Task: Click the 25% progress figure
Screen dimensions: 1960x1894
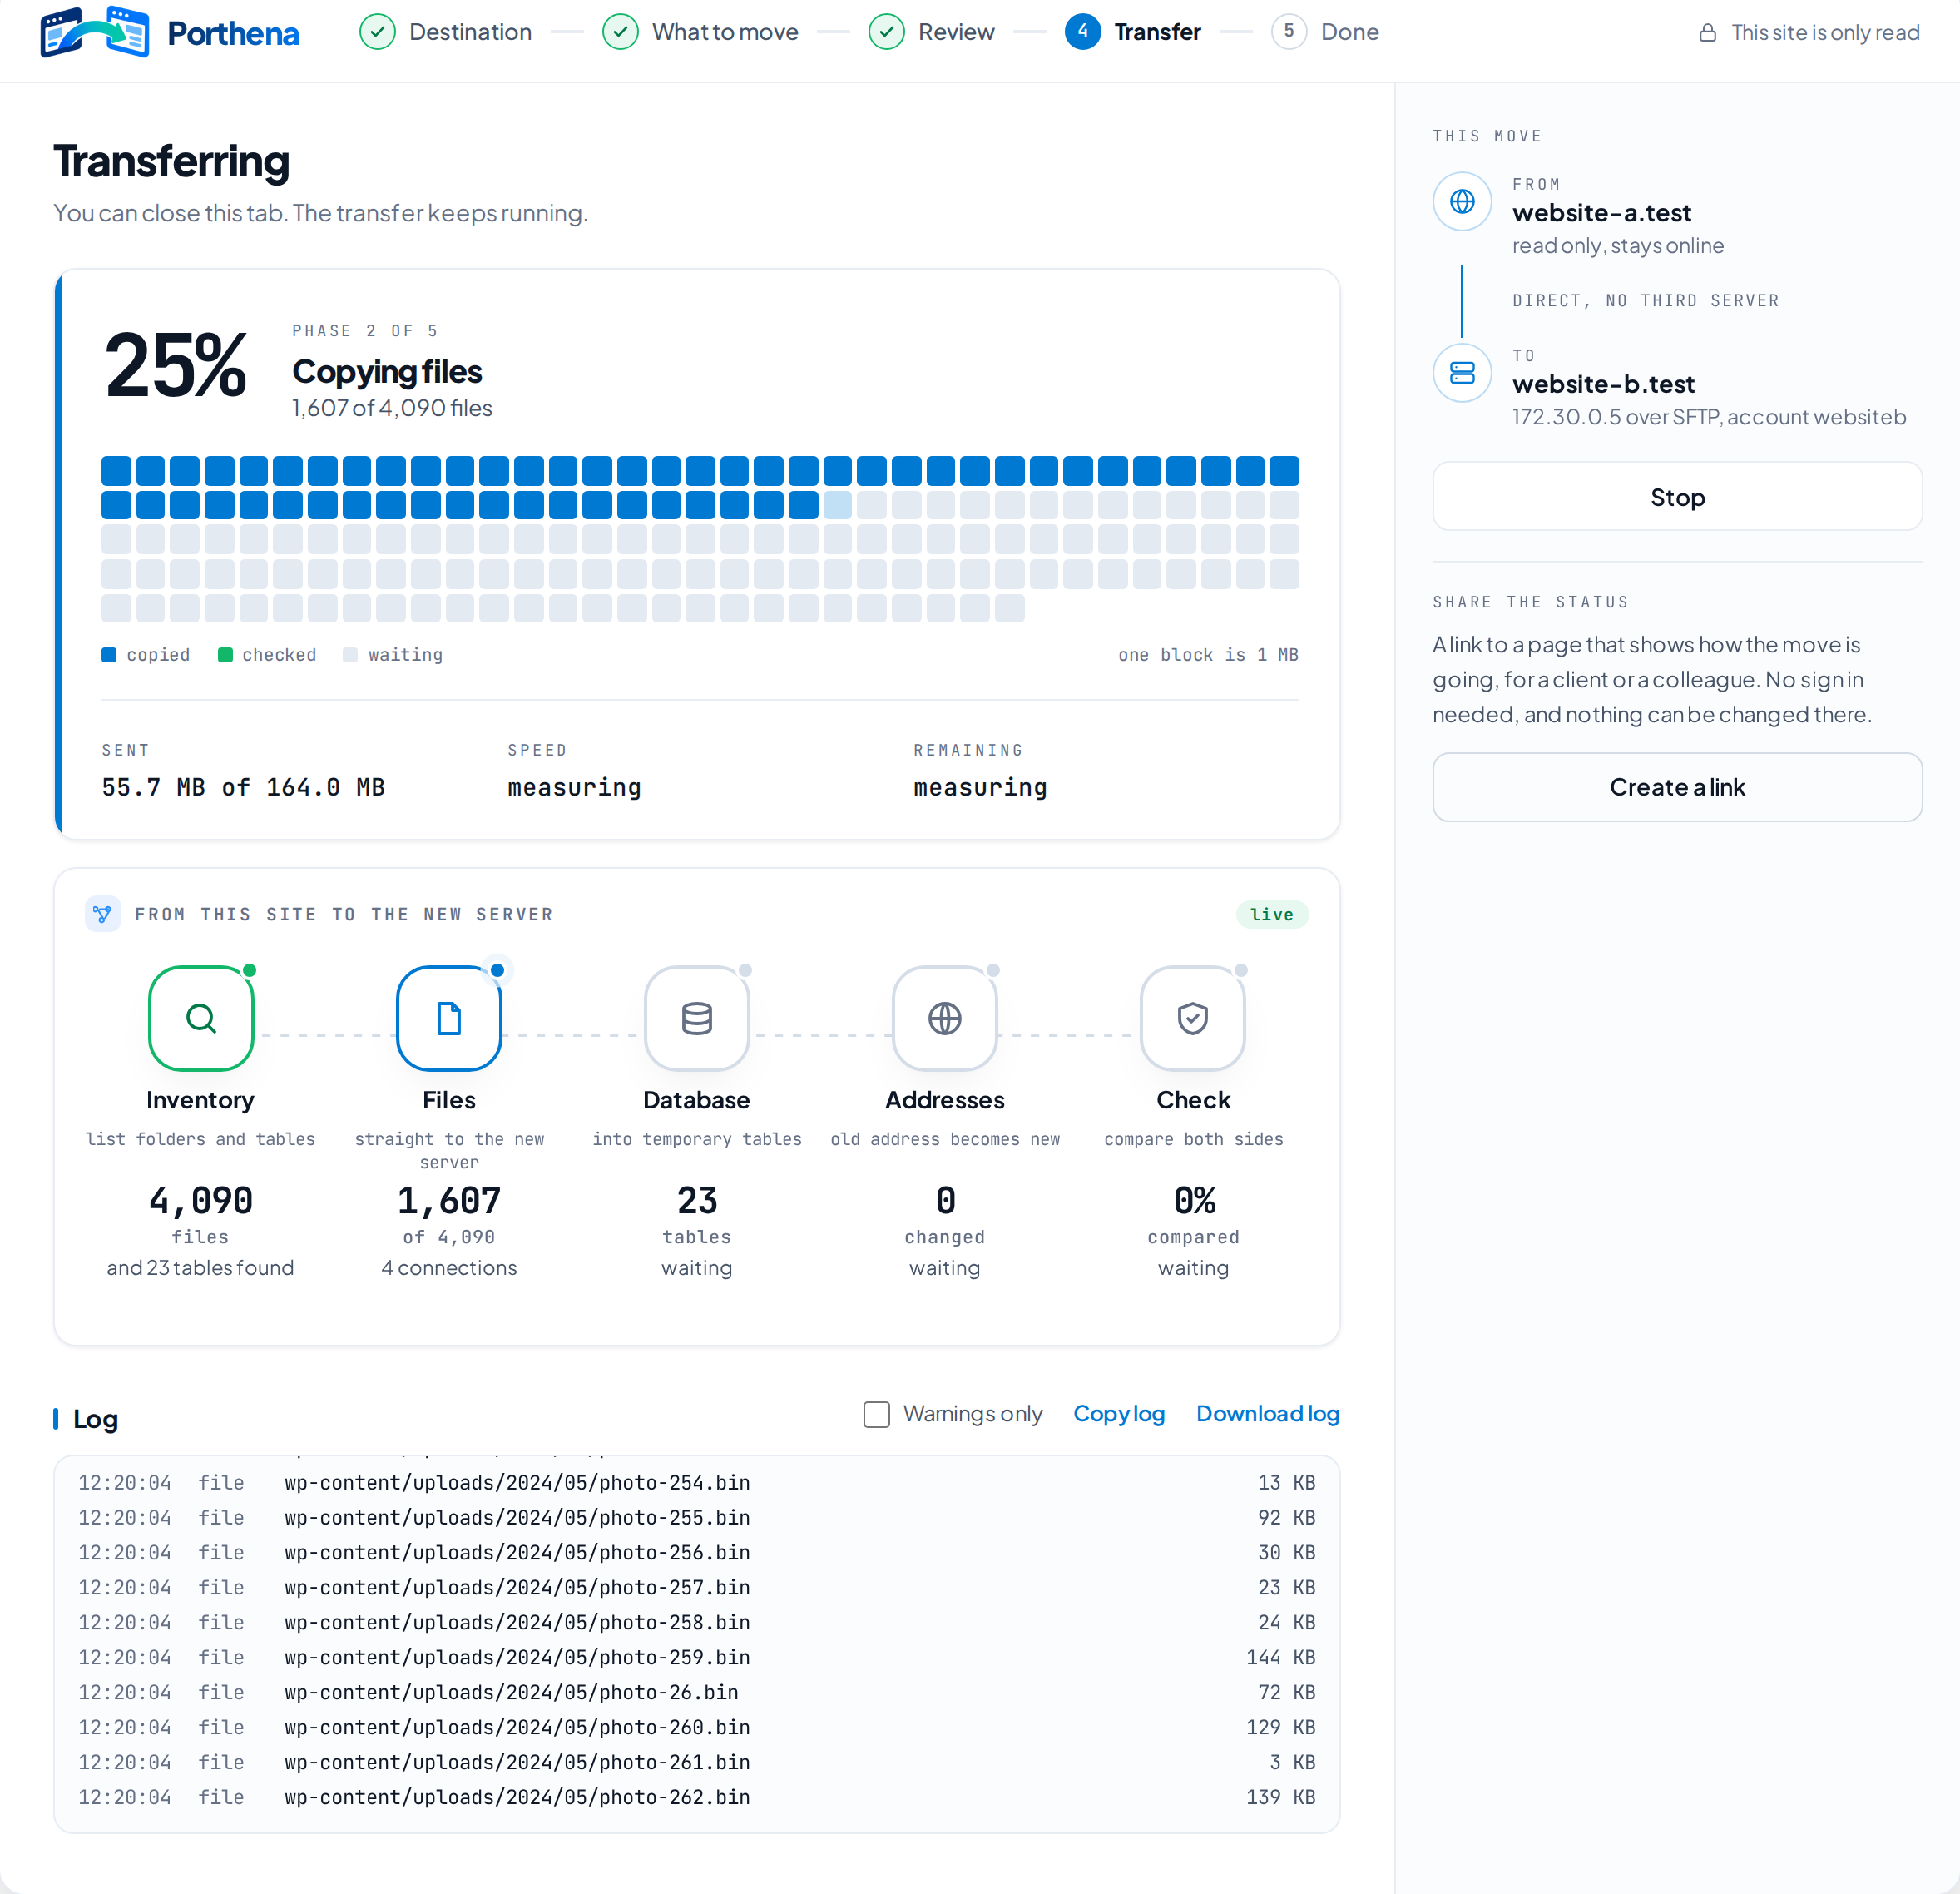Action: [175, 366]
